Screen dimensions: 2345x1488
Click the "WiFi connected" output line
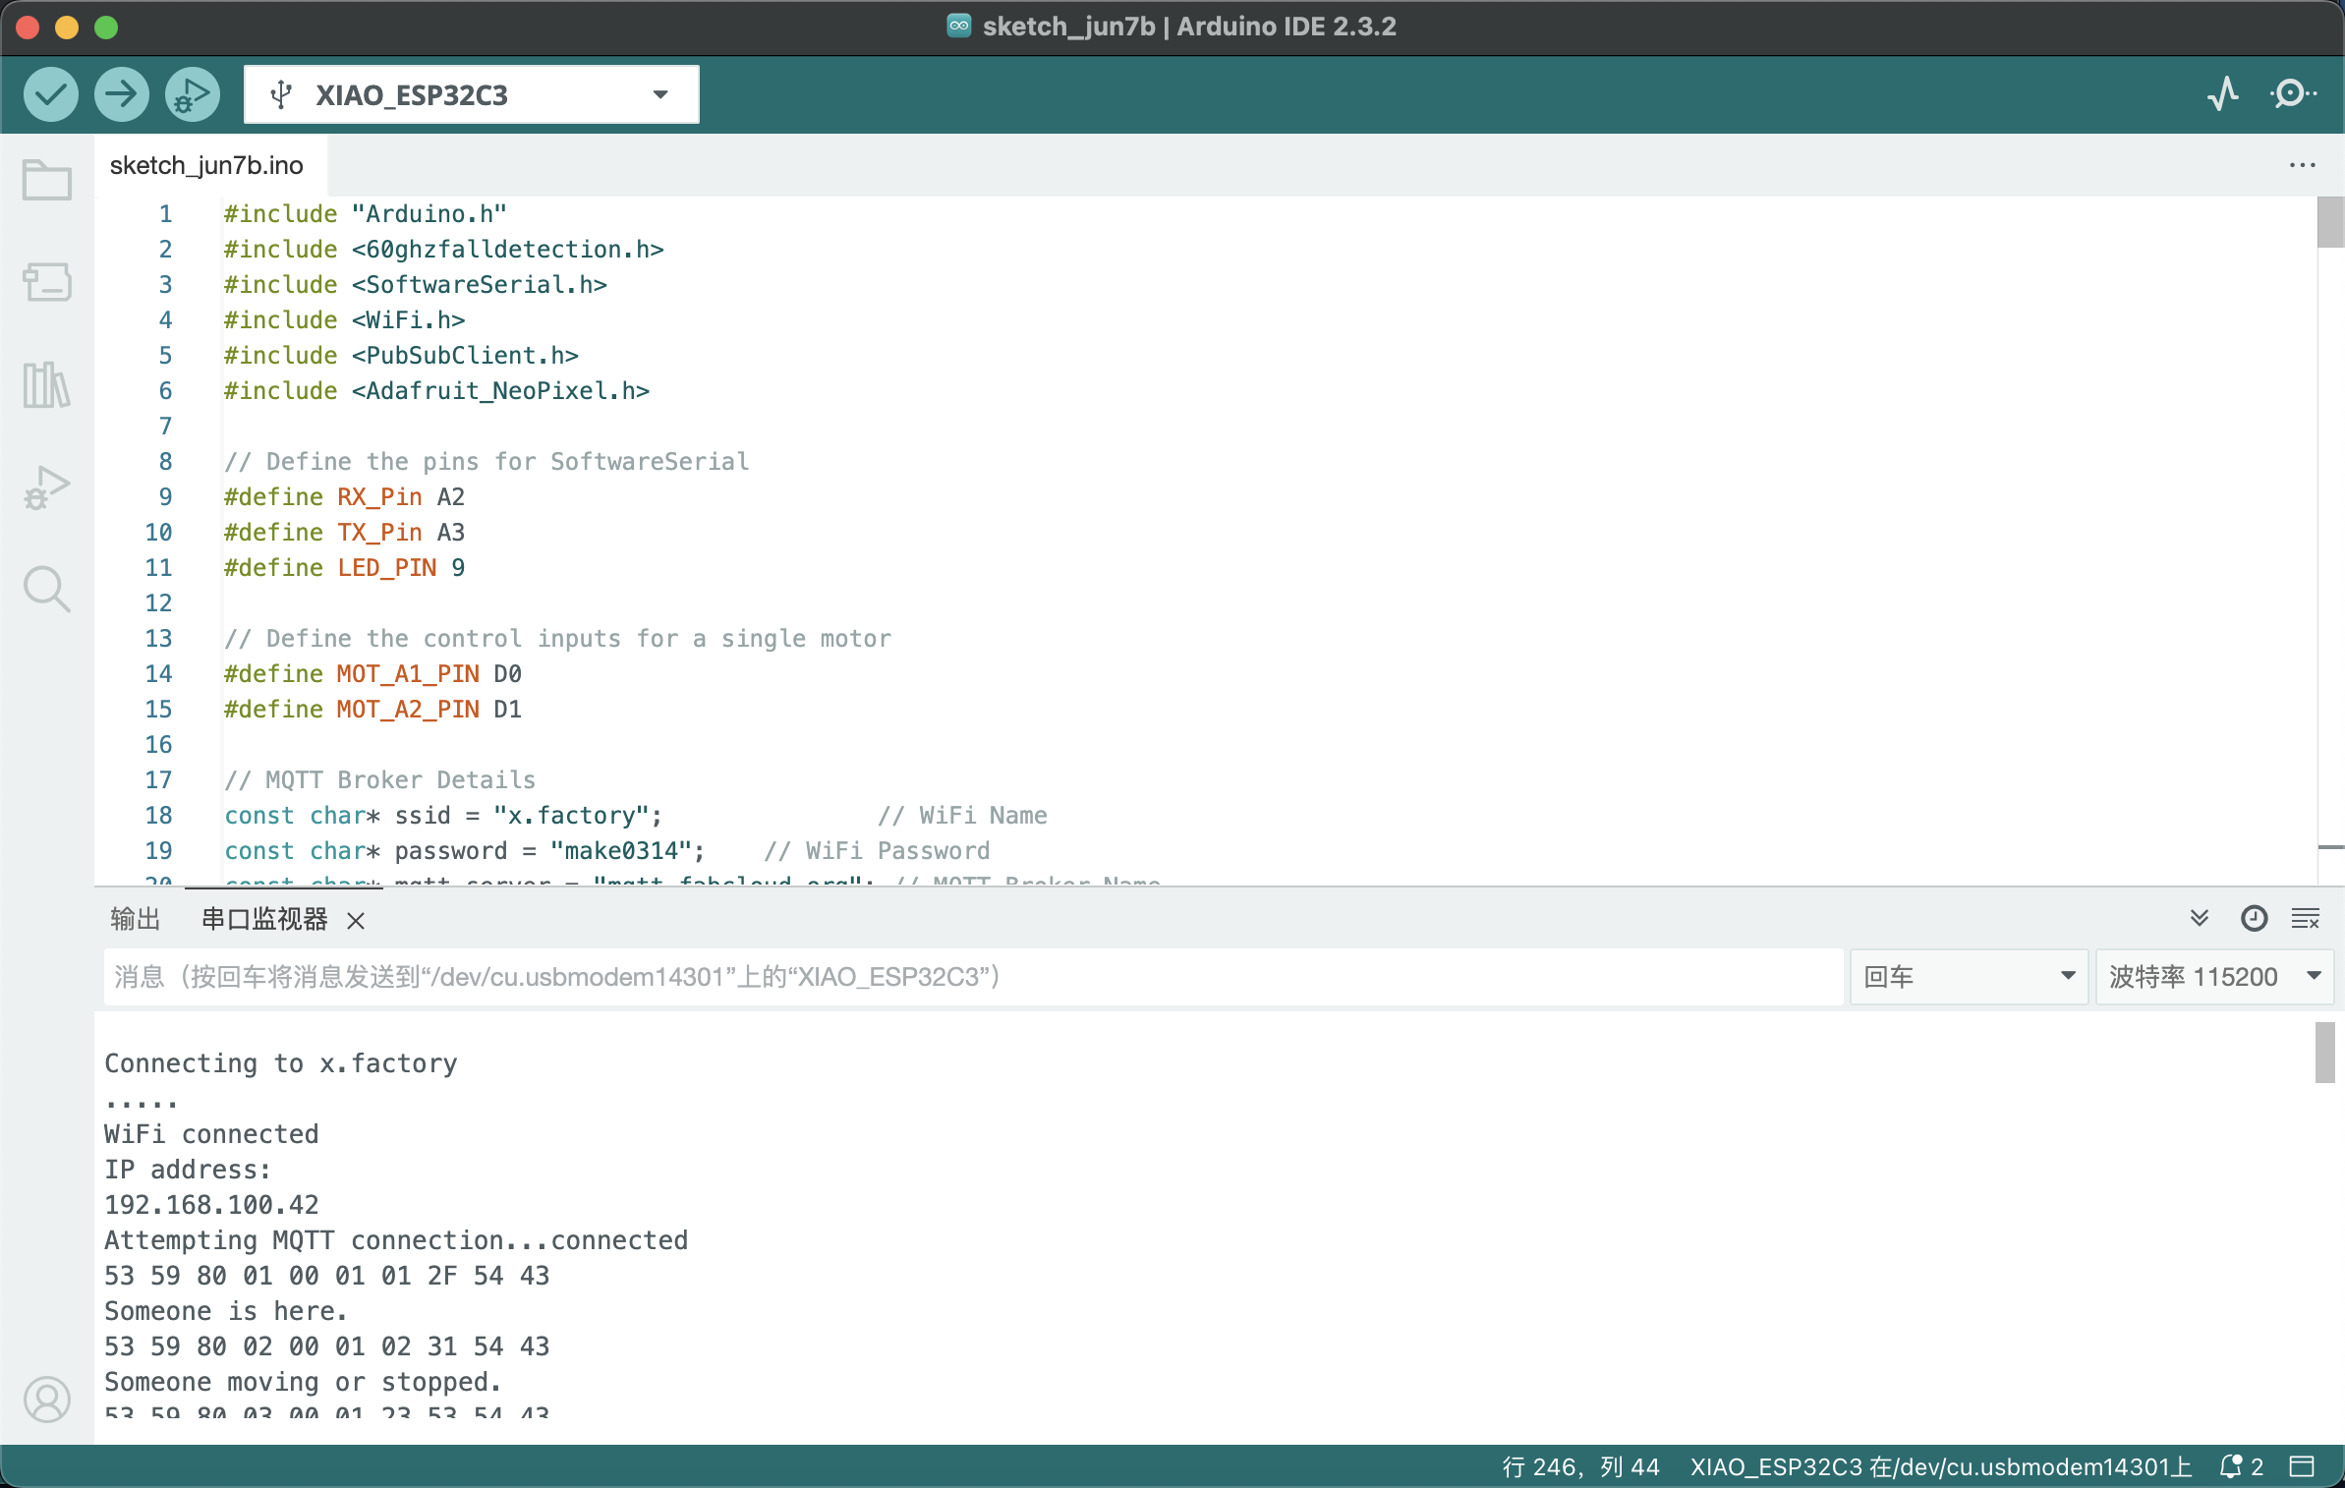click(211, 1134)
